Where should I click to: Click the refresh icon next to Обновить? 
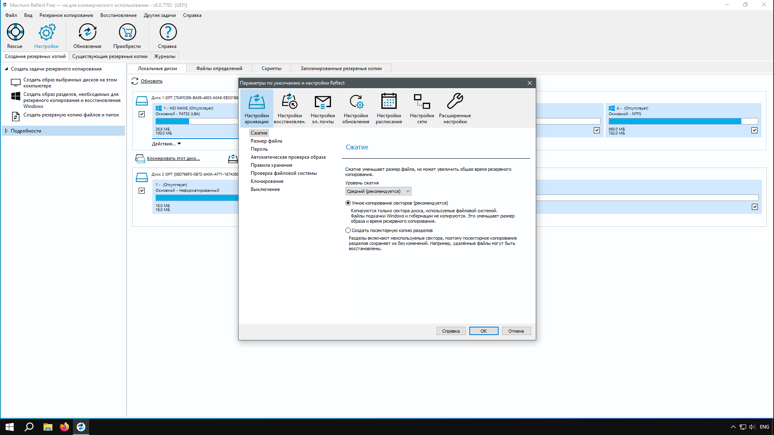click(x=135, y=81)
